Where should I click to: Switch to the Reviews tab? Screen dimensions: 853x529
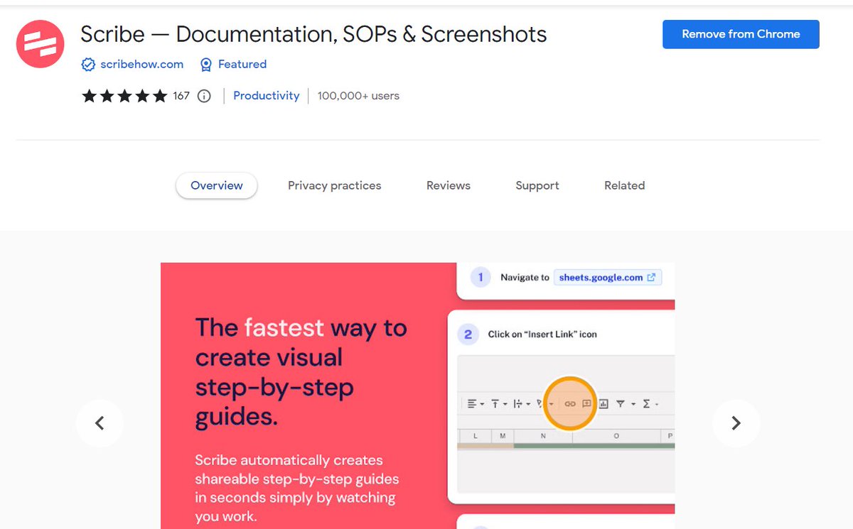tap(448, 185)
